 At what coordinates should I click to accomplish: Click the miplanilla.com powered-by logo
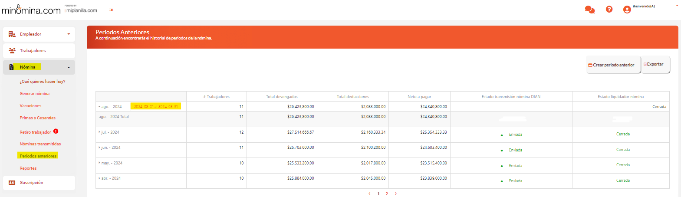(81, 10)
